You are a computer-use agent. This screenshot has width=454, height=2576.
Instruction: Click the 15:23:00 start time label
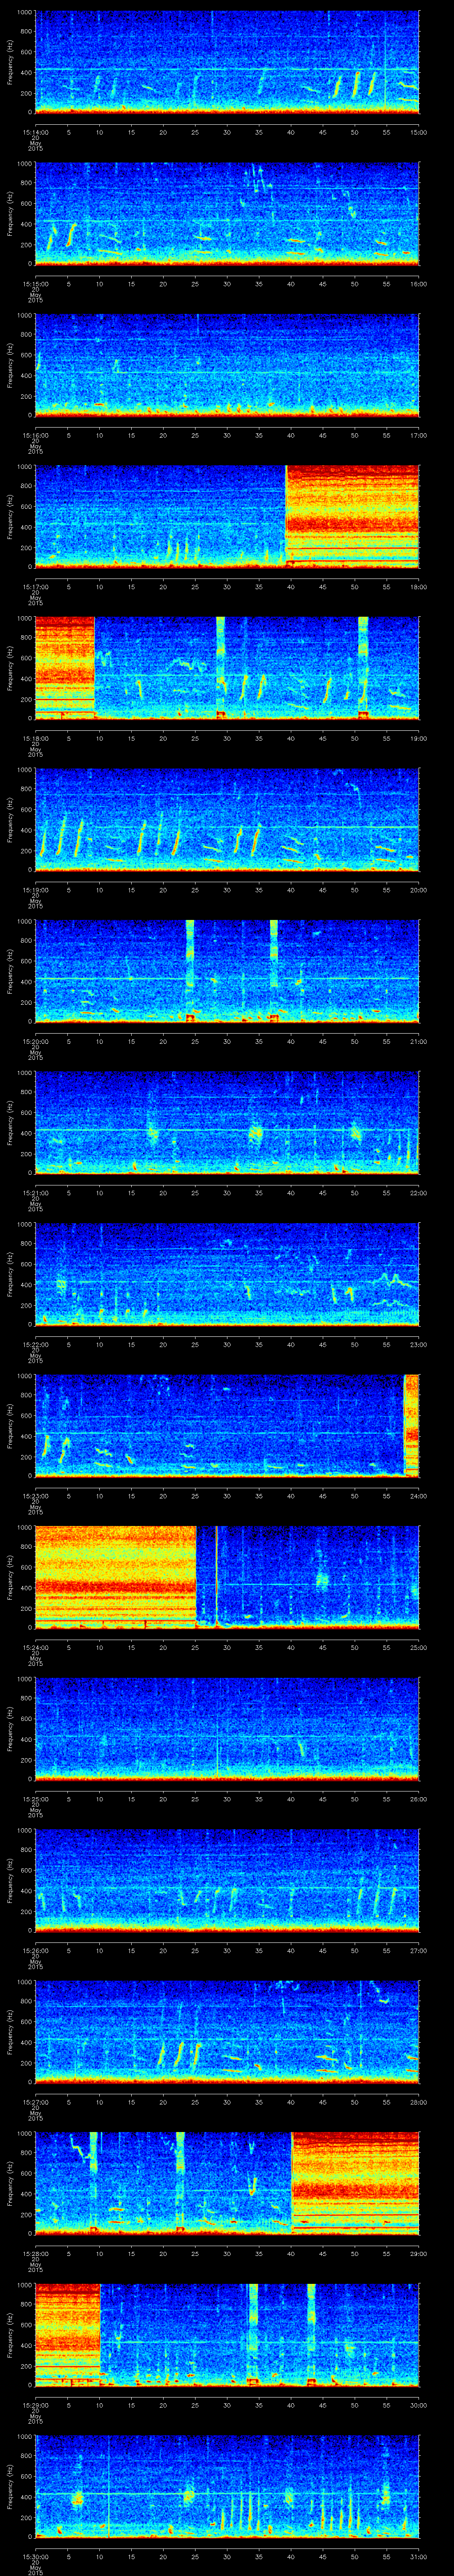click(x=36, y=1496)
